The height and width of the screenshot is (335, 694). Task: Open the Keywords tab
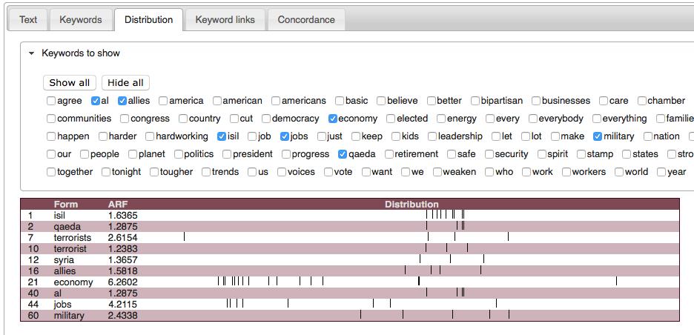pyautogui.click(x=80, y=20)
